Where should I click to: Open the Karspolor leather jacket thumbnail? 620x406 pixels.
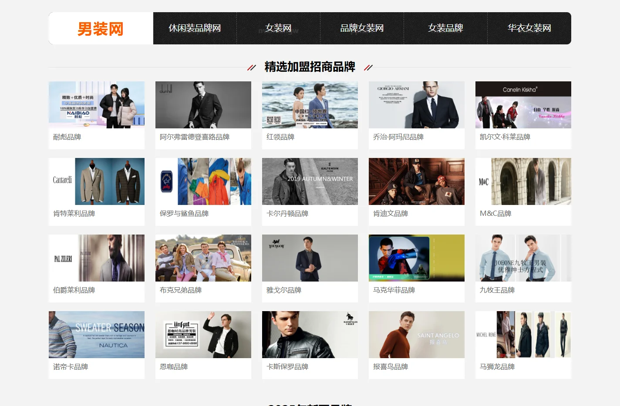click(x=310, y=335)
